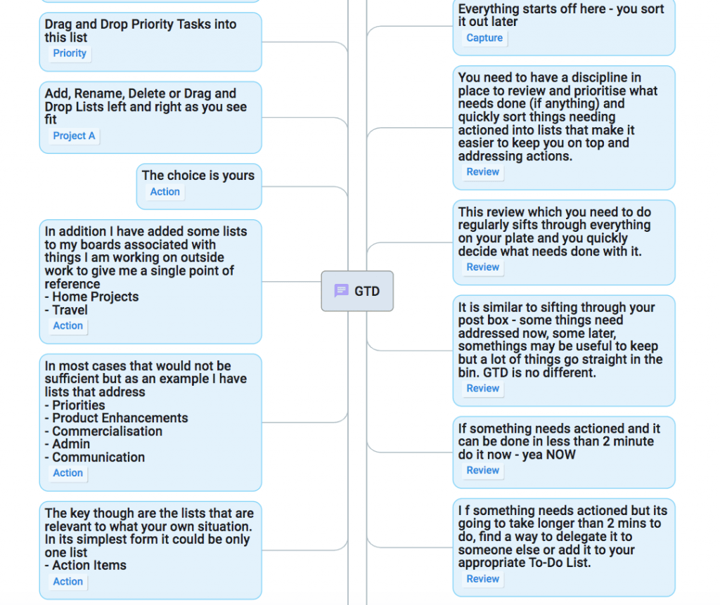Screen dimensions: 720x605
Task: Click Action tag below Communication list
Action: [68, 474]
